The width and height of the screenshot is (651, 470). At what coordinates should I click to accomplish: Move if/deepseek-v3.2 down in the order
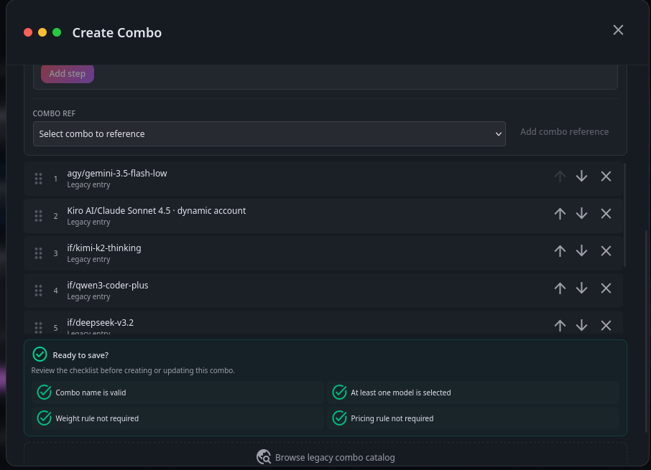(x=581, y=326)
